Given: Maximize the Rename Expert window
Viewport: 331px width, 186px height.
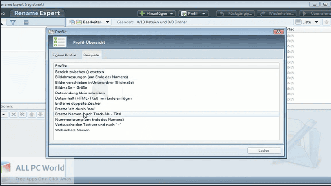Looking at the screenshot, I should 325,4.
